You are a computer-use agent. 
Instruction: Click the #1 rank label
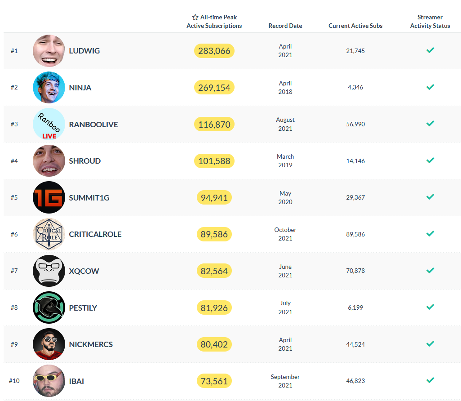[x=14, y=51]
